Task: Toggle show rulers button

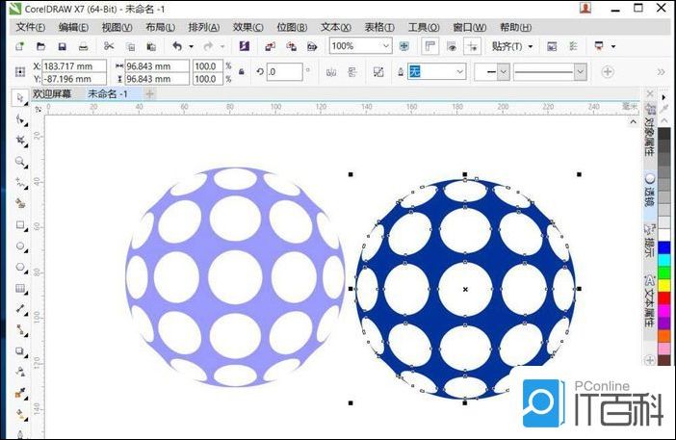Action: click(429, 46)
